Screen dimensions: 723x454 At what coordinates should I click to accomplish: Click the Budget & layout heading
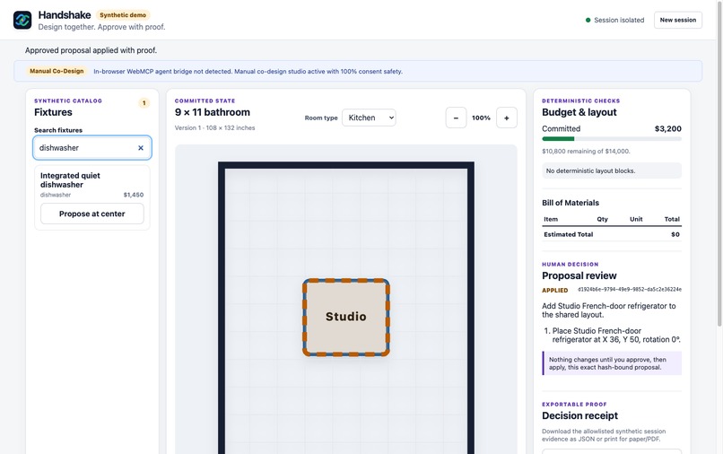point(579,112)
